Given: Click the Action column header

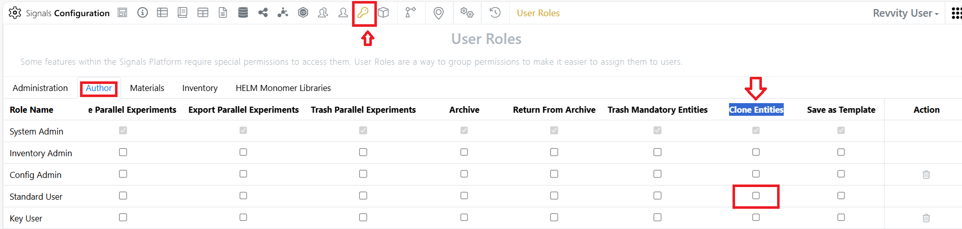Looking at the screenshot, I should 927,110.
